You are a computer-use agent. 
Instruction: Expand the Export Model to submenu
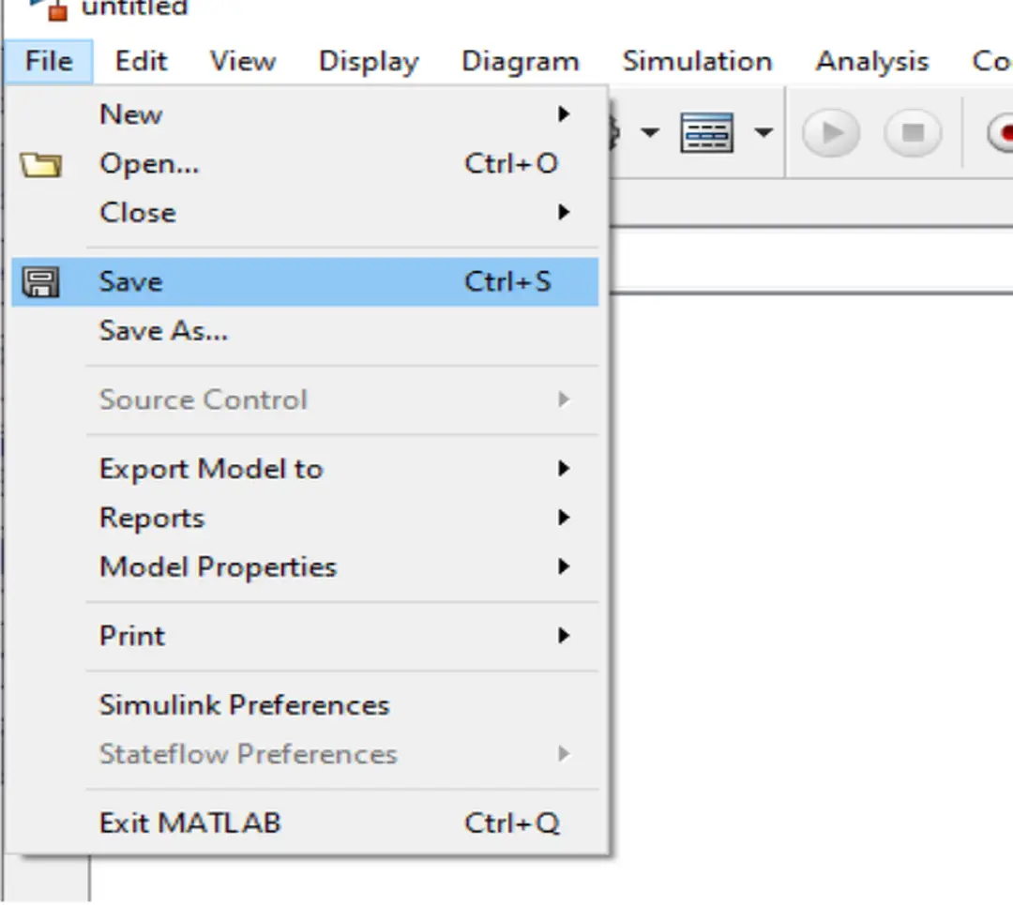(x=210, y=468)
